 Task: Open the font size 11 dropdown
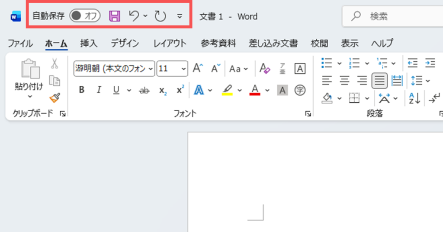(183, 69)
